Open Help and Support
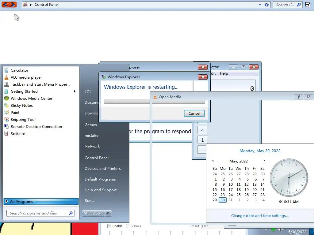 pyautogui.click(x=101, y=190)
